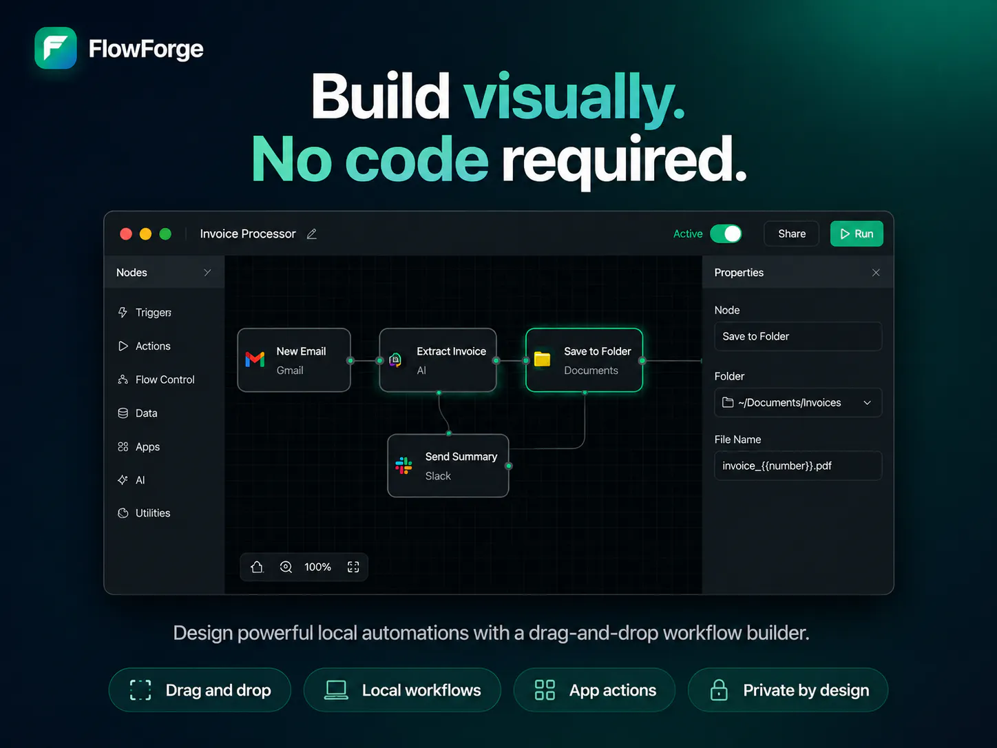
Task: Click the Share button
Action: (791, 234)
